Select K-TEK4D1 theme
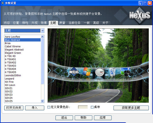The image size is (153, 123). (22, 59)
